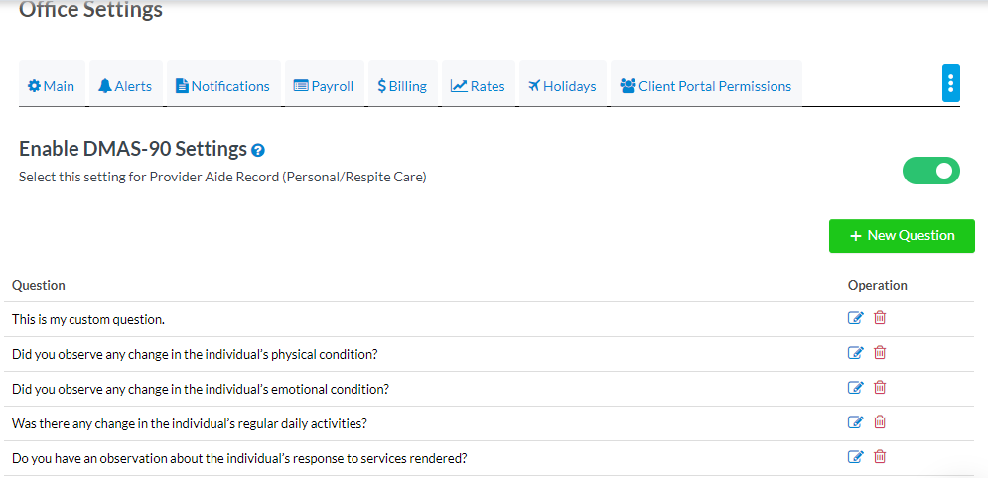Edit the custom question row
The width and height of the screenshot is (988, 478).
coord(855,318)
